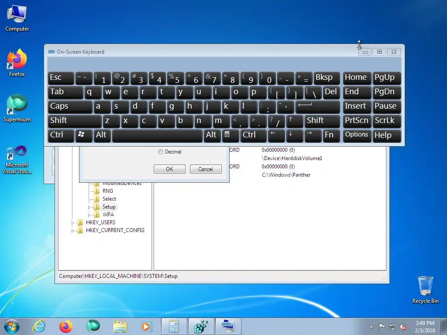Select the RNG registry key
This screenshot has height=335, width=447.
click(x=107, y=191)
